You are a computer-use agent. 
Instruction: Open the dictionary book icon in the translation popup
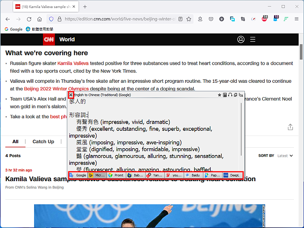tap(225, 95)
